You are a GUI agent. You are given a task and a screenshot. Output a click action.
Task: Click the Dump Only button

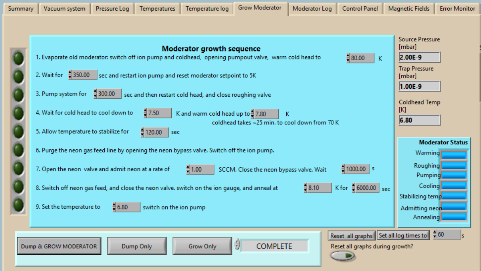pos(137,246)
